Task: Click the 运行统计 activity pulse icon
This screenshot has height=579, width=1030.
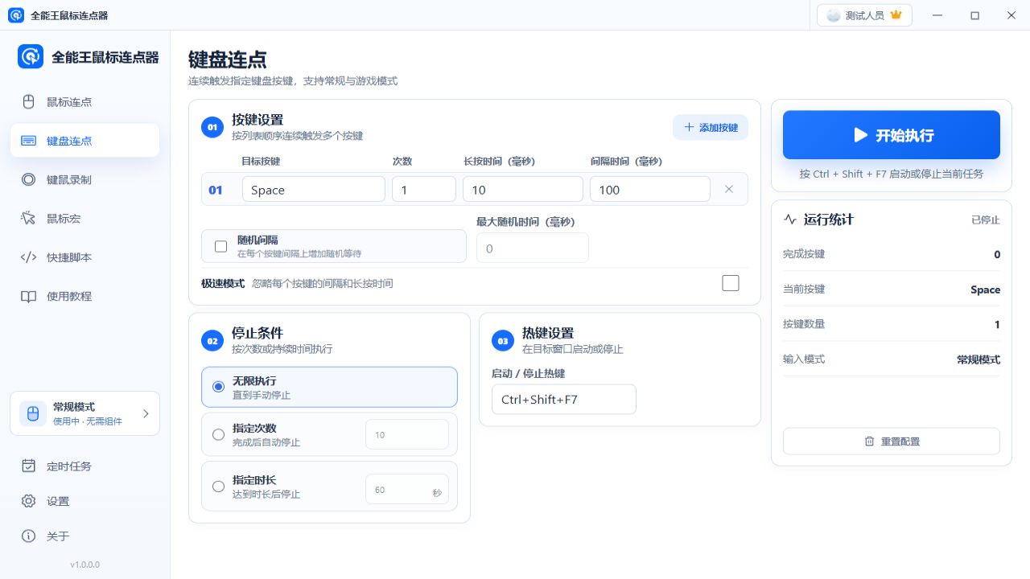Action: click(790, 220)
